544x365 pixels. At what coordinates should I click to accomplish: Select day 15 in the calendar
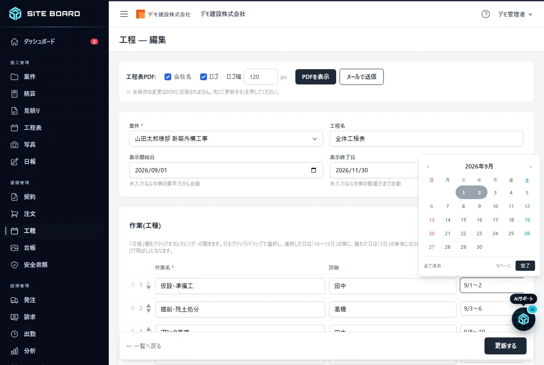tap(463, 220)
